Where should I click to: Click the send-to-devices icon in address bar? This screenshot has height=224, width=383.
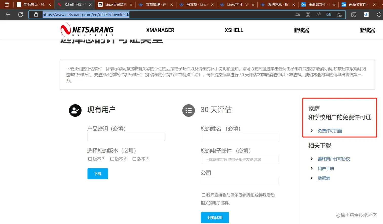[298, 15]
